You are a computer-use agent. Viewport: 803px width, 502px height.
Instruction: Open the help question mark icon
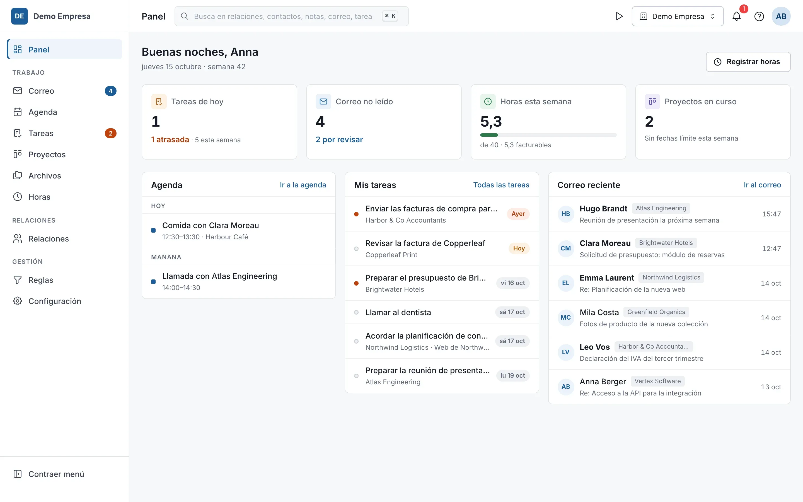click(759, 16)
